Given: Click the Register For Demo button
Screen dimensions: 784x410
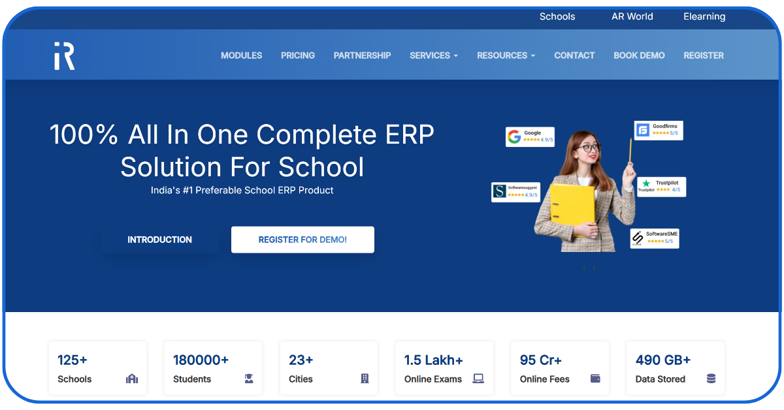Looking at the screenshot, I should click(302, 240).
